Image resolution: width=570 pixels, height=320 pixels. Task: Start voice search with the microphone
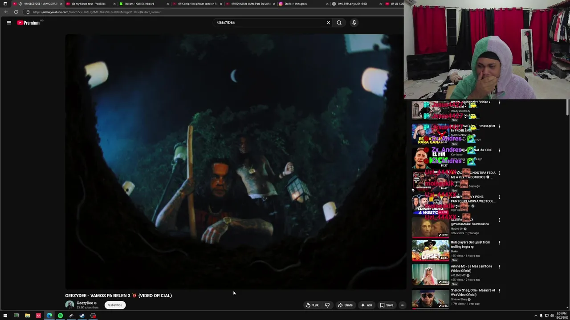coord(354,23)
